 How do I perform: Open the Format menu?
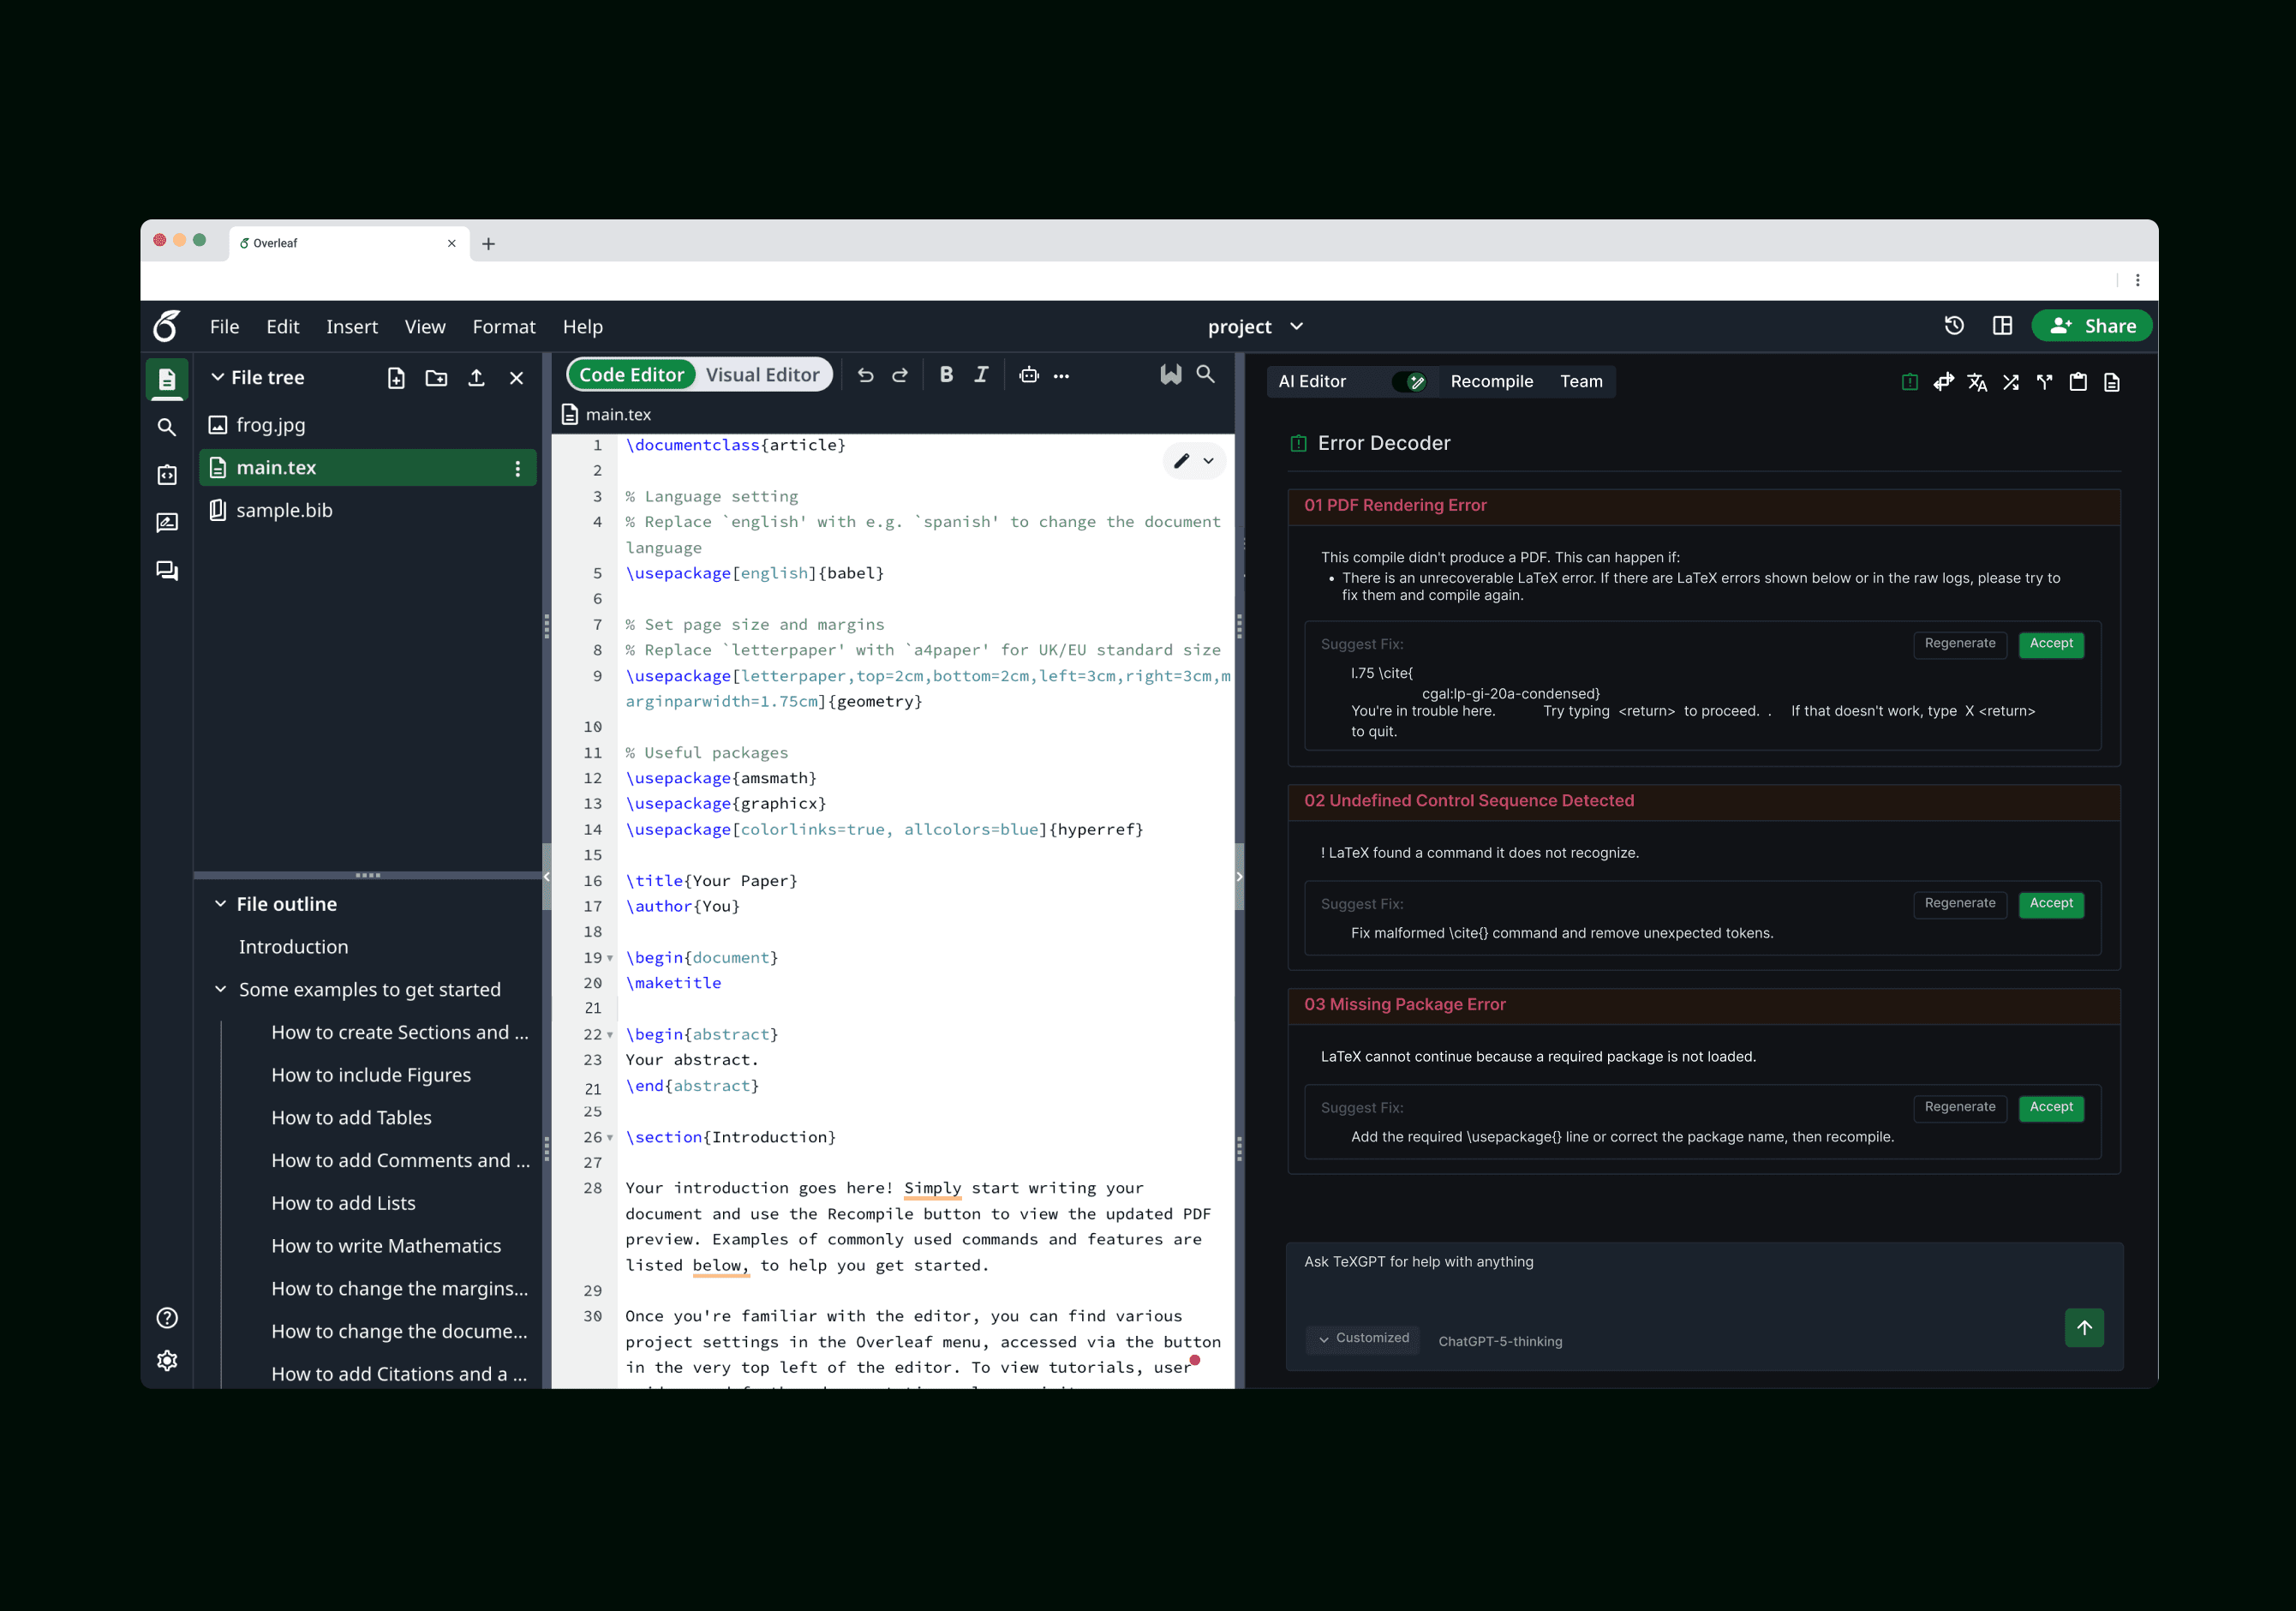[503, 327]
